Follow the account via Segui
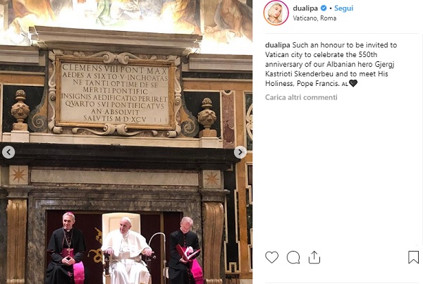This screenshot has width=423, height=284. click(344, 8)
